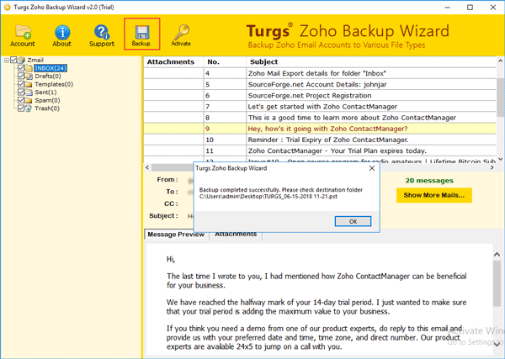Click the email list scroll-down arrow
Viewport: 505px width, 359px height.
click(x=500, y=159)
